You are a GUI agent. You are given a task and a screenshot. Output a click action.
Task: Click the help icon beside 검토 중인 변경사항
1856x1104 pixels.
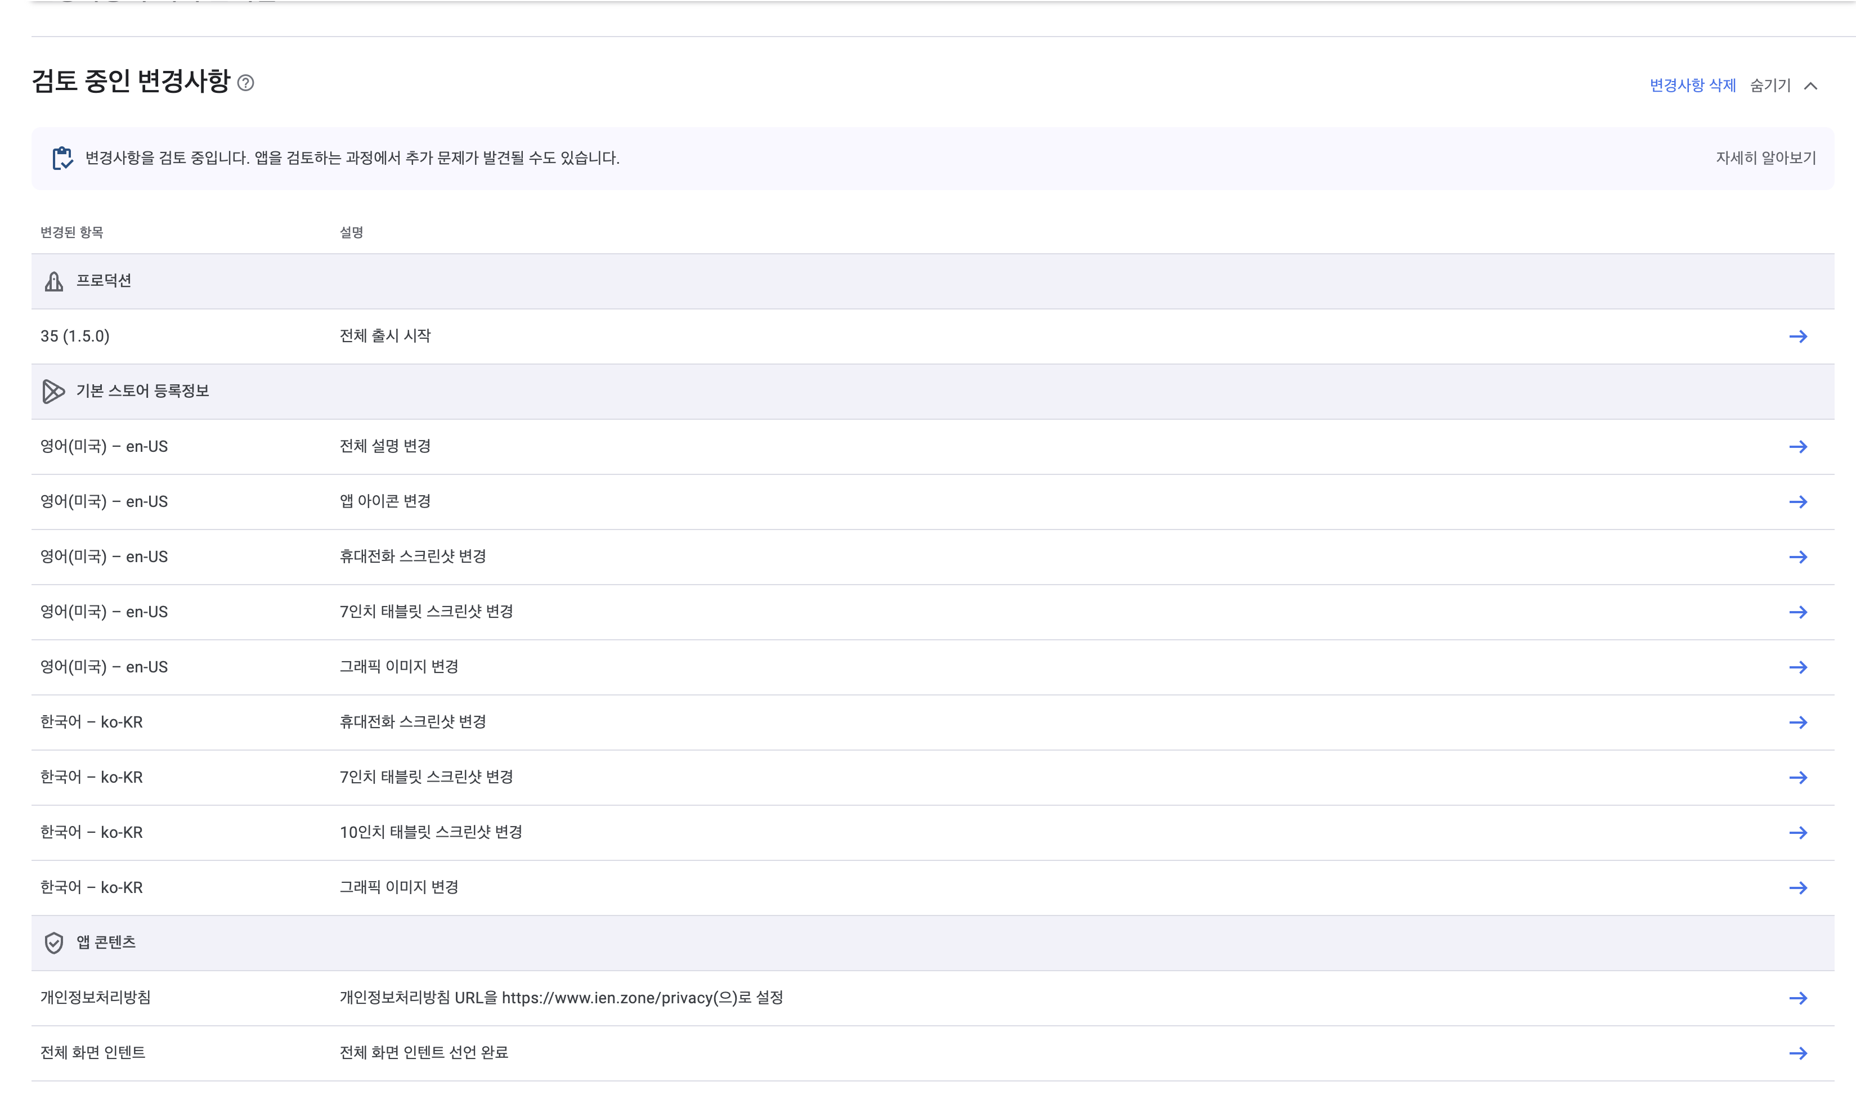click(245, 83)
